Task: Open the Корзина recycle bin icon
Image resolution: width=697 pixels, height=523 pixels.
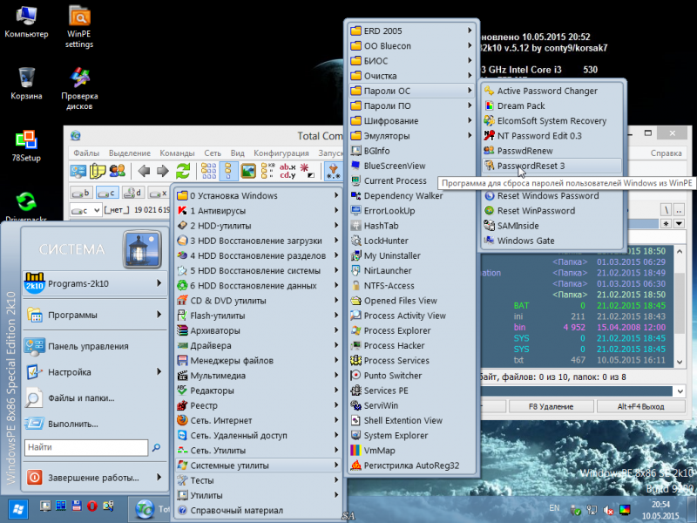Action: 26,84
